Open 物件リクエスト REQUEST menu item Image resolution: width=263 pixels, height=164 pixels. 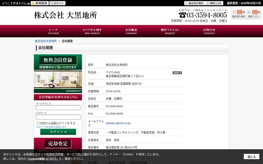[x=170, y=31]
